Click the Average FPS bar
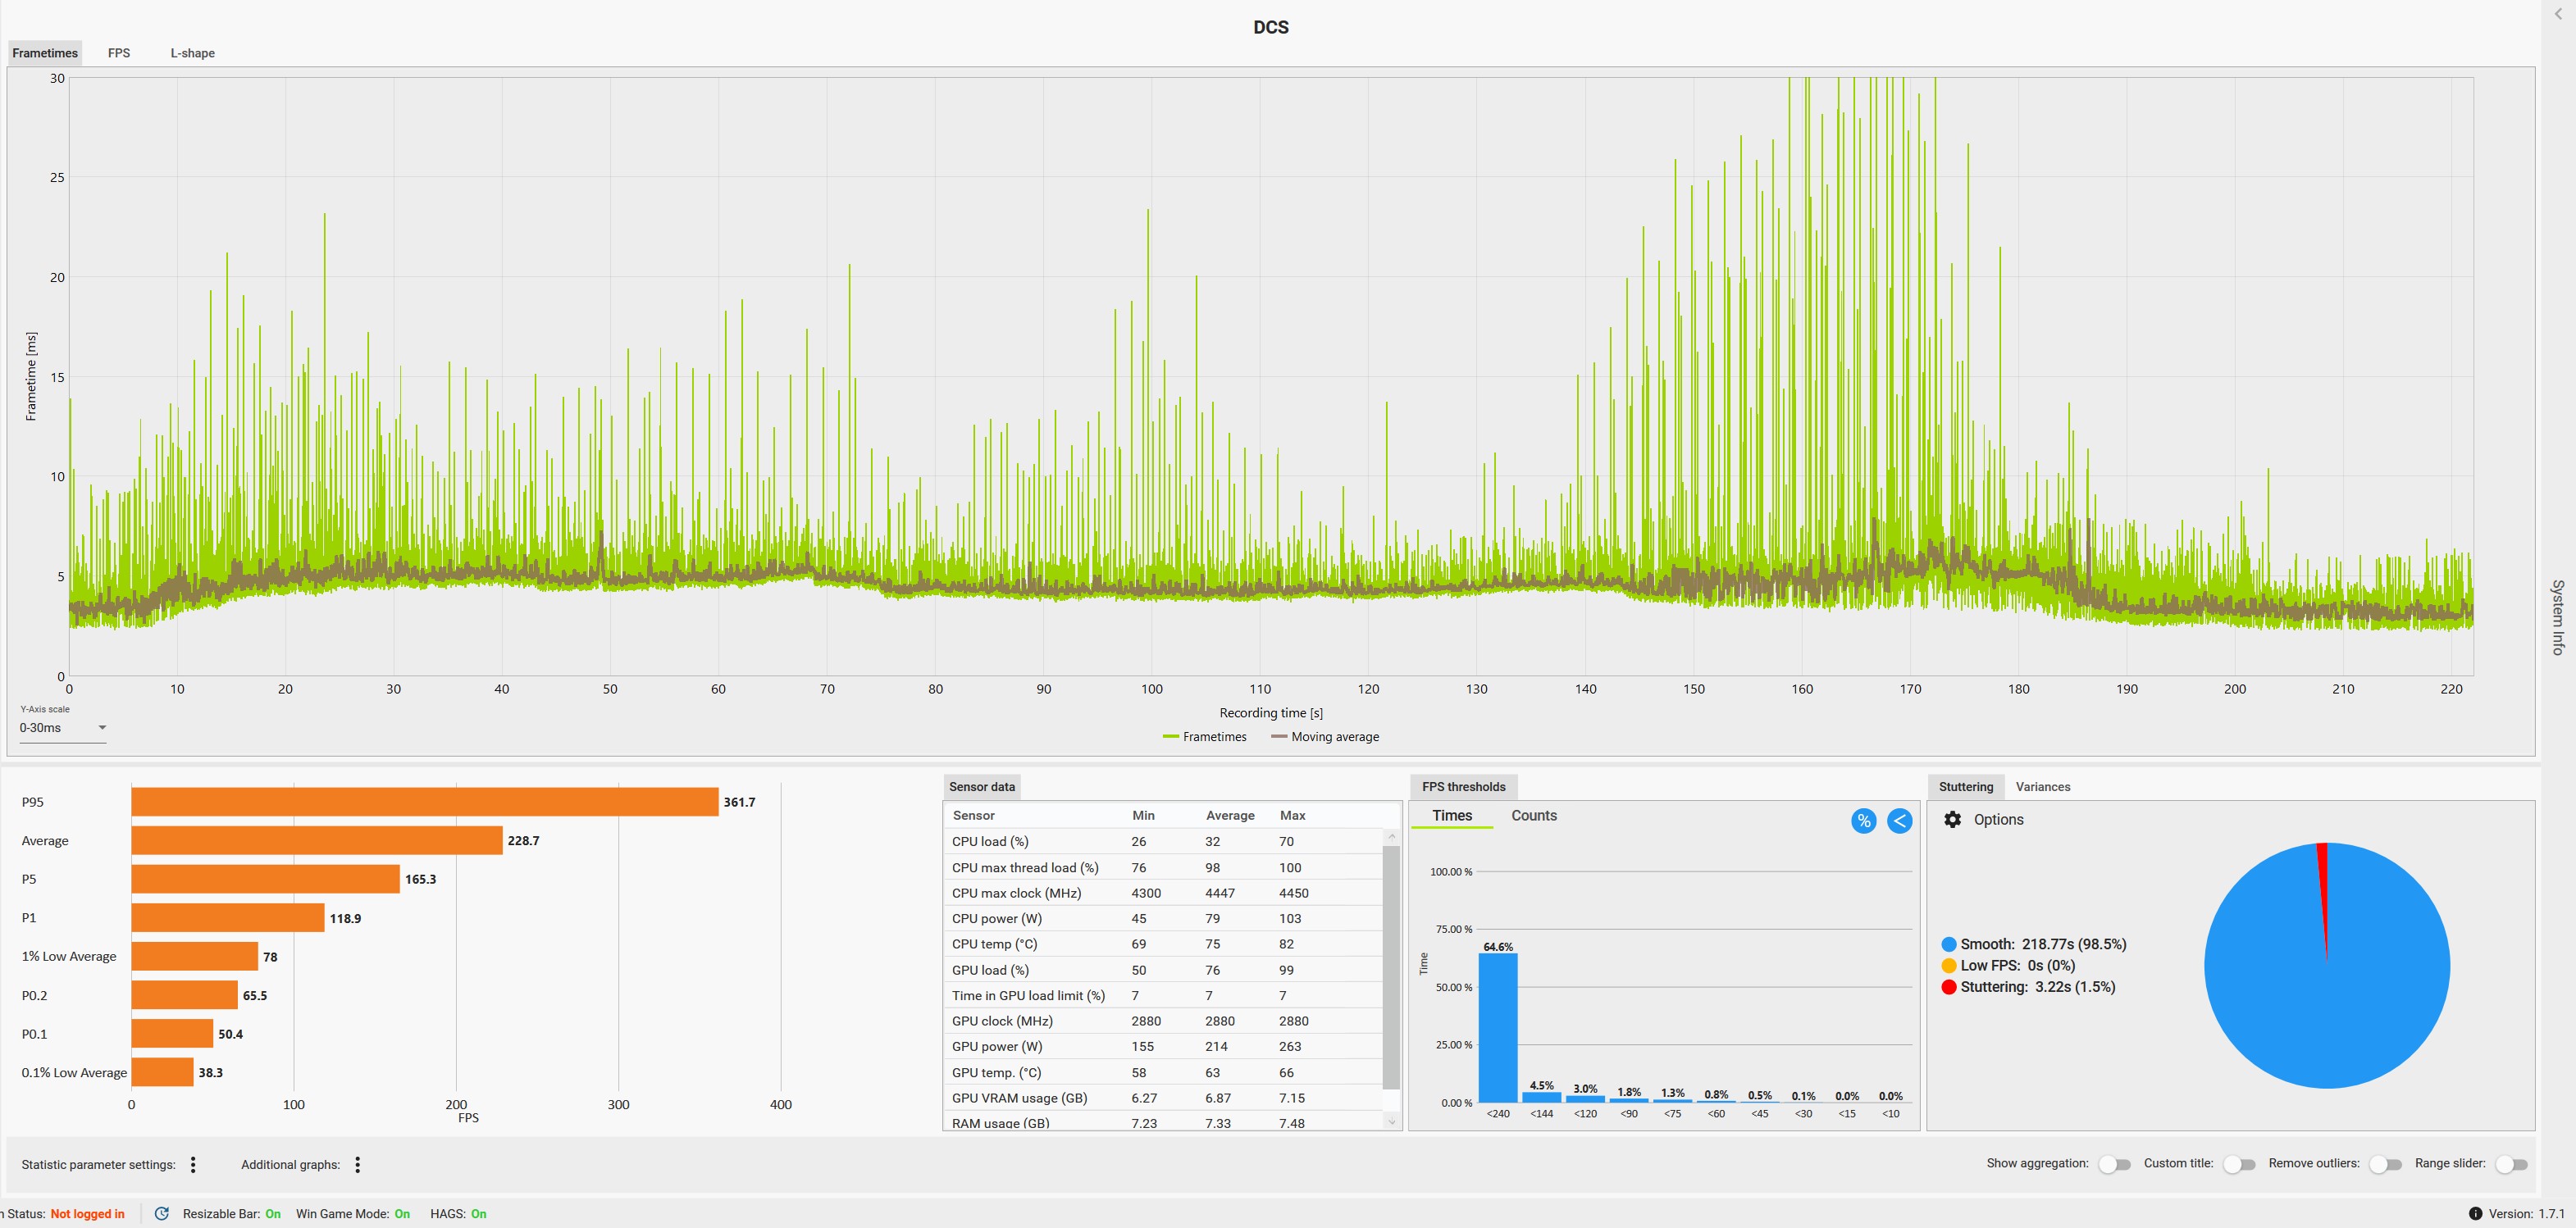 pyautogui.click(x=317, y=841)
